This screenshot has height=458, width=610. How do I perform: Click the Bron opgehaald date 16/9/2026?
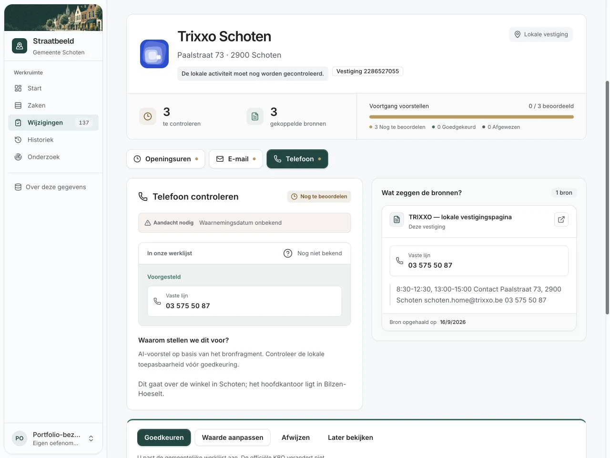(453, 322)
